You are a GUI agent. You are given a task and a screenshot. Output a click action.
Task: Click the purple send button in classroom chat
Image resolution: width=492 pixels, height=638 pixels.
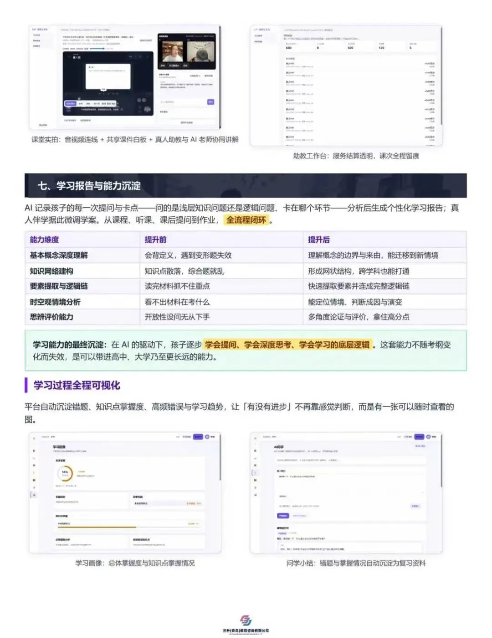pyautogui.click(x=210, y=102)
